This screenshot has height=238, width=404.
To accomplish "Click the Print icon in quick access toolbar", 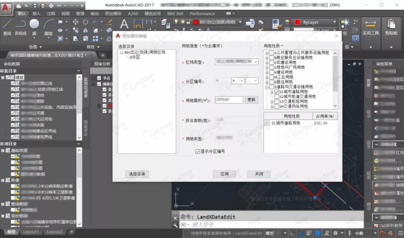I will (51, 6).
